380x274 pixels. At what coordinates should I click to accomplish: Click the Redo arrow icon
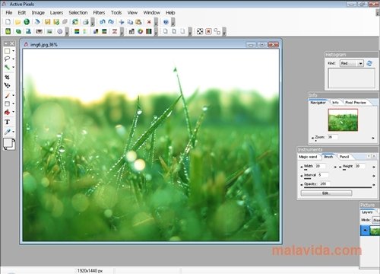point(111,22)
